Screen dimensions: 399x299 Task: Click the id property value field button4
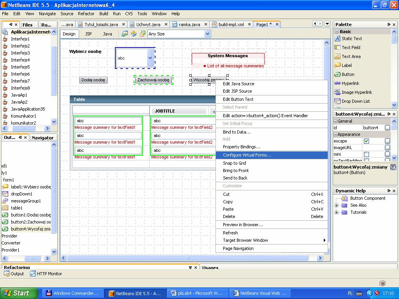(373, 128)
